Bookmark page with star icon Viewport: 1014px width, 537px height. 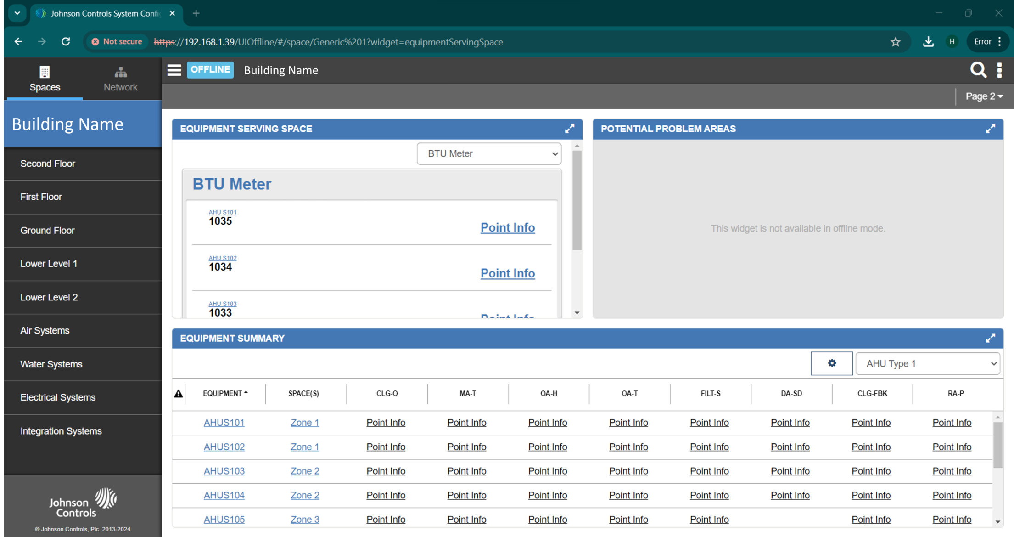pos(895,42)
